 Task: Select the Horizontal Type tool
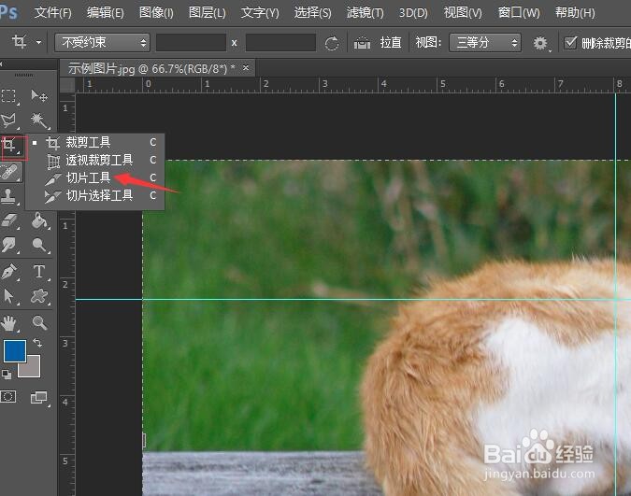tap(39, 272)
